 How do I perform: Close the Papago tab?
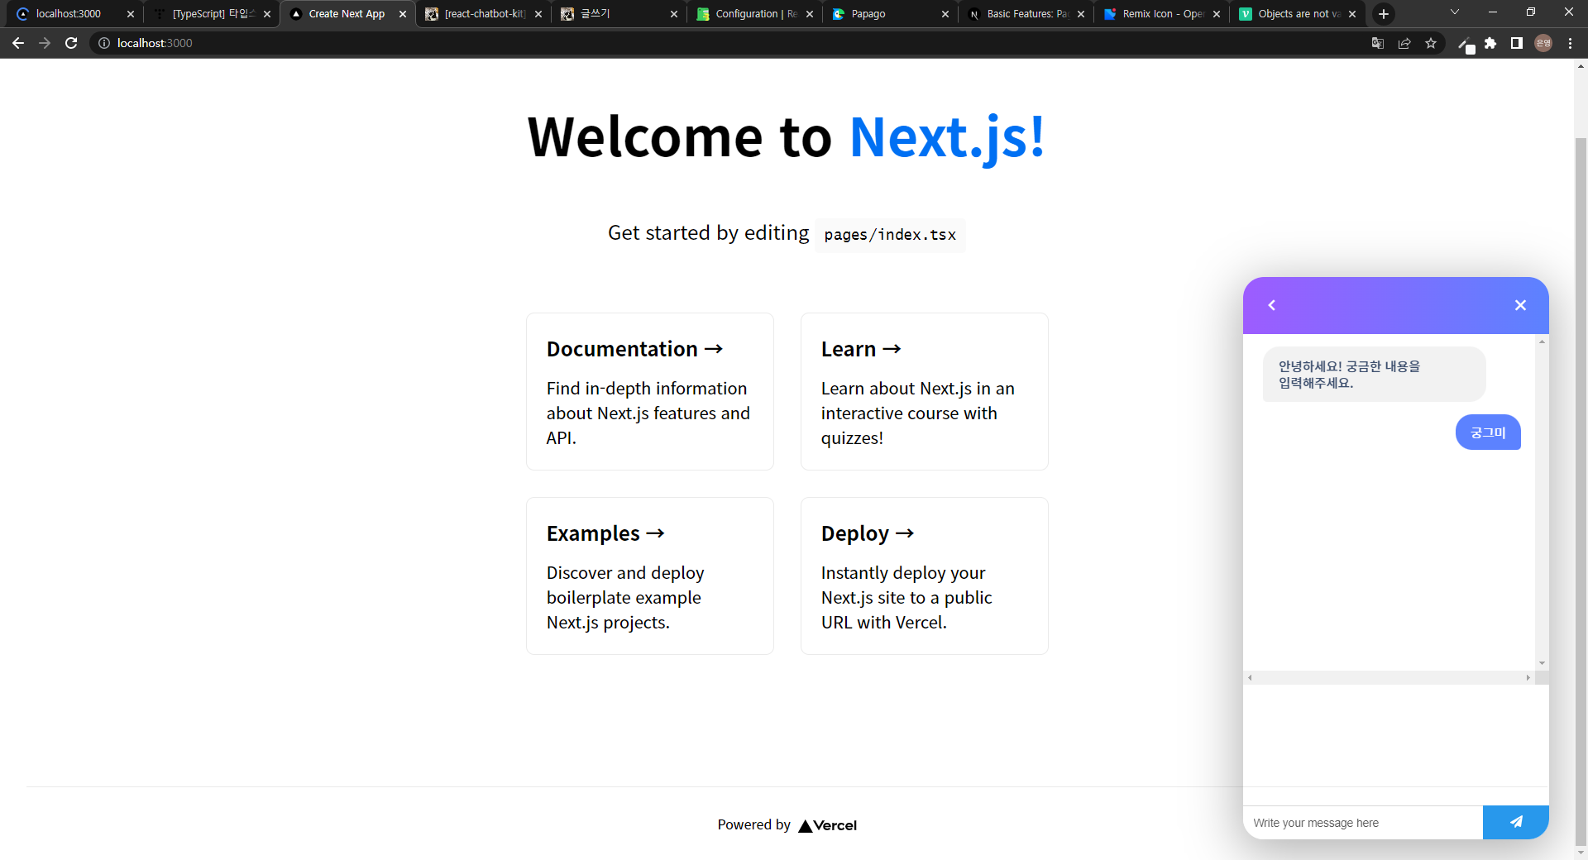(x=945, y=14)
